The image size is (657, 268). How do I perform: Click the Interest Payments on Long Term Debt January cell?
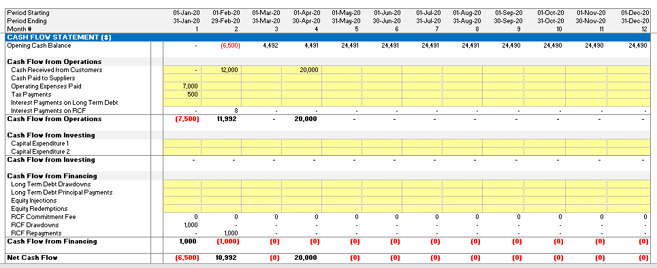(x=182, y=103)
